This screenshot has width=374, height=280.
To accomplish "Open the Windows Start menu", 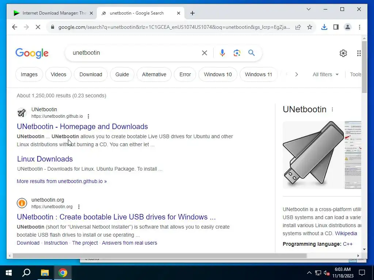I will (9, 273).
